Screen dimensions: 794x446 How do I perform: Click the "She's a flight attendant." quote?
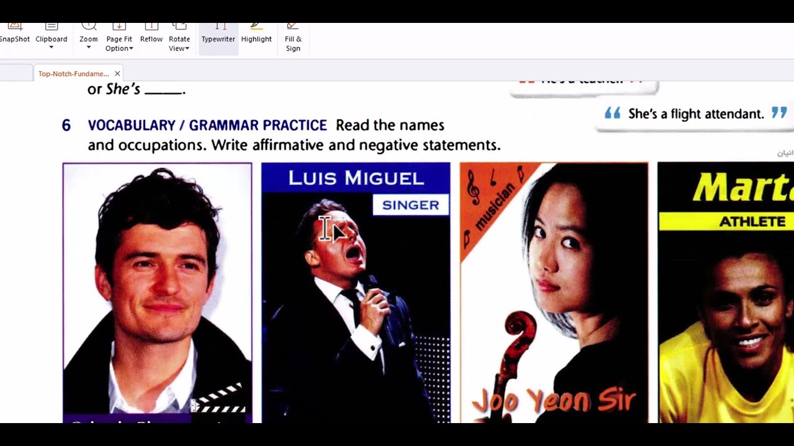pos(696,114)
